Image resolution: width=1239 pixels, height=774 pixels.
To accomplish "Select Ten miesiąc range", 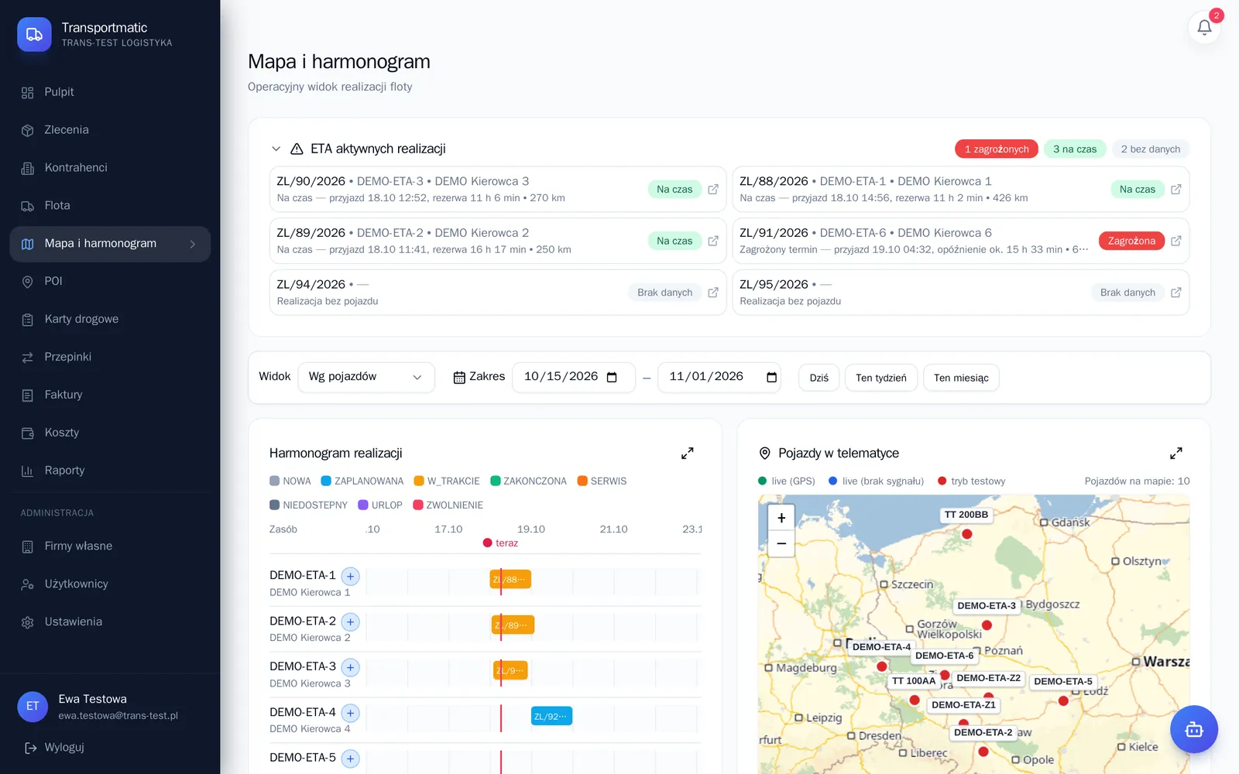I will [961, 378].
